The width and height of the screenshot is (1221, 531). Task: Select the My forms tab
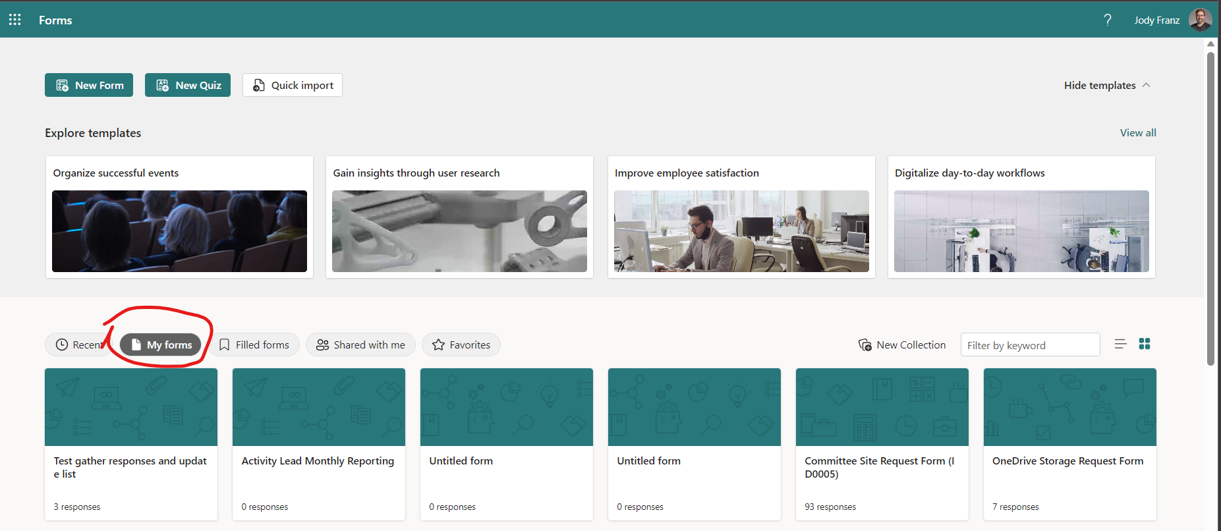(x=161, y=345)
